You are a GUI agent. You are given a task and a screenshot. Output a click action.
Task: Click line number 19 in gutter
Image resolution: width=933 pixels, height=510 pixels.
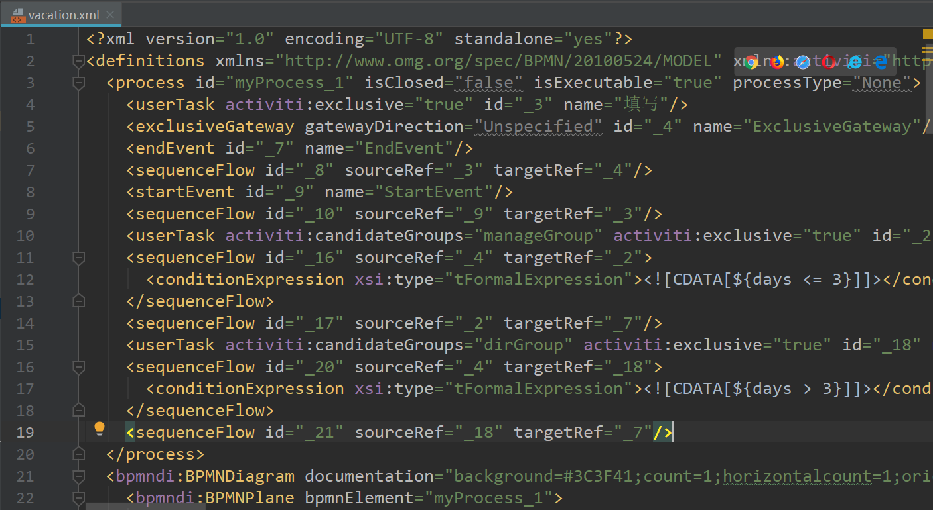[25, 433]
